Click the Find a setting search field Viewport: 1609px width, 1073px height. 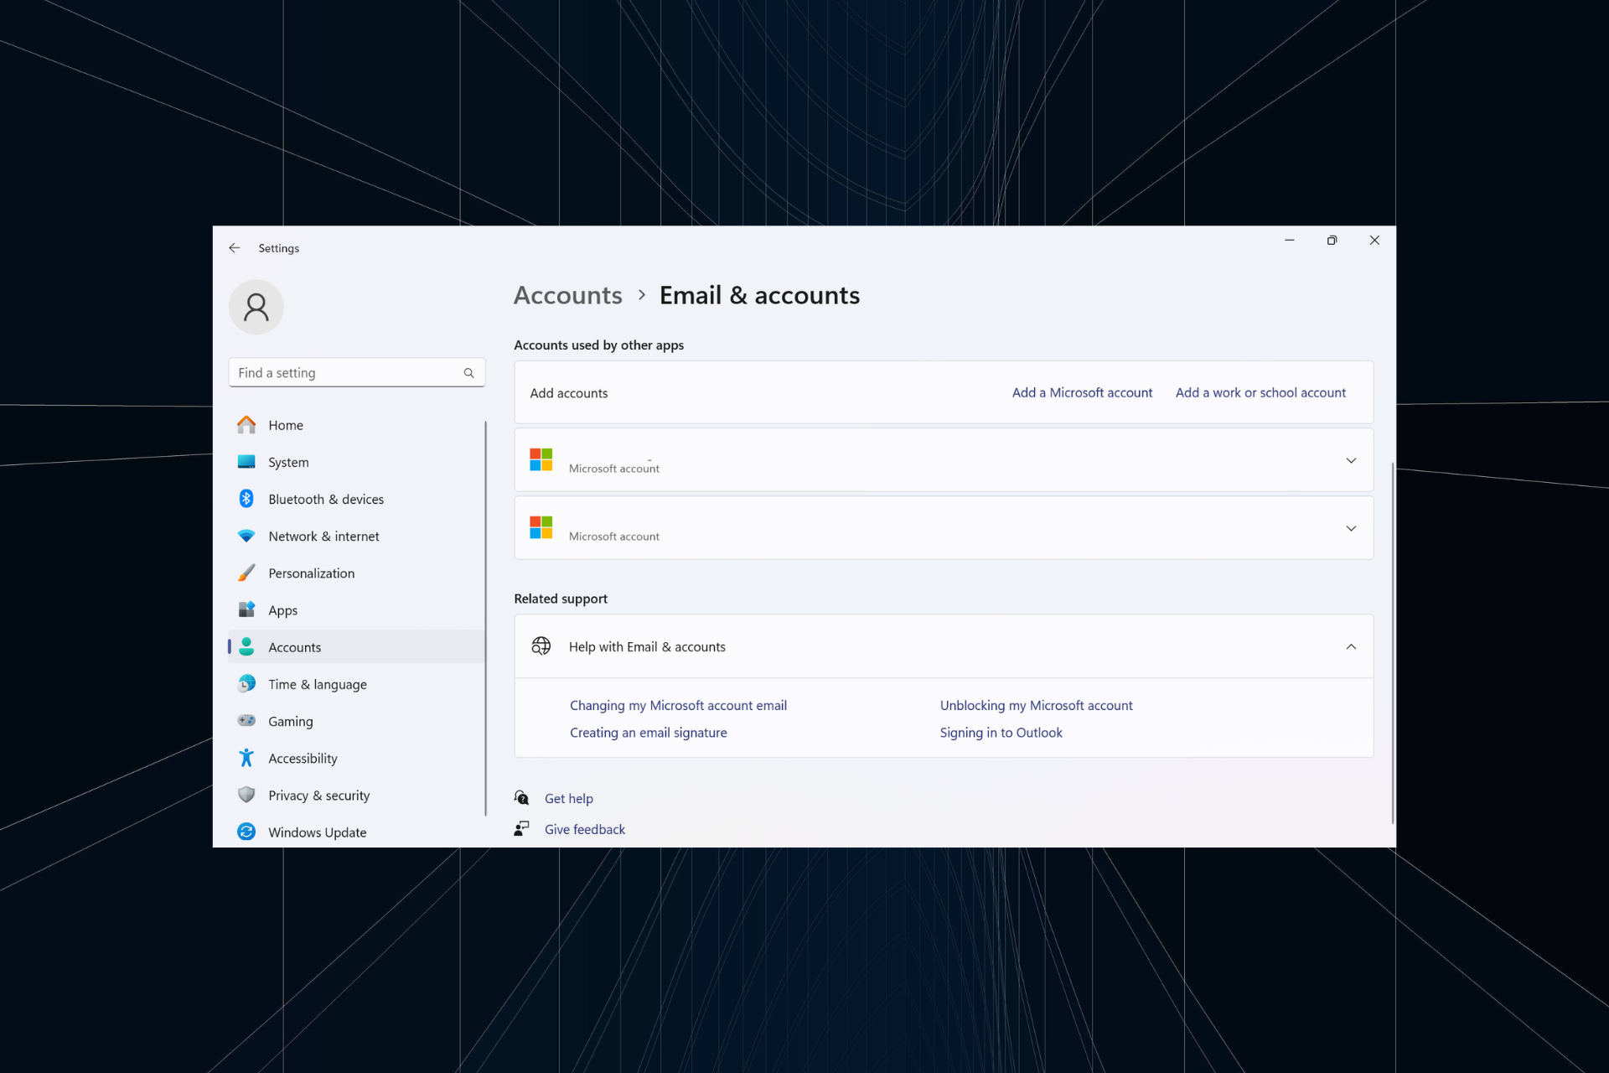tap(353, 371)
